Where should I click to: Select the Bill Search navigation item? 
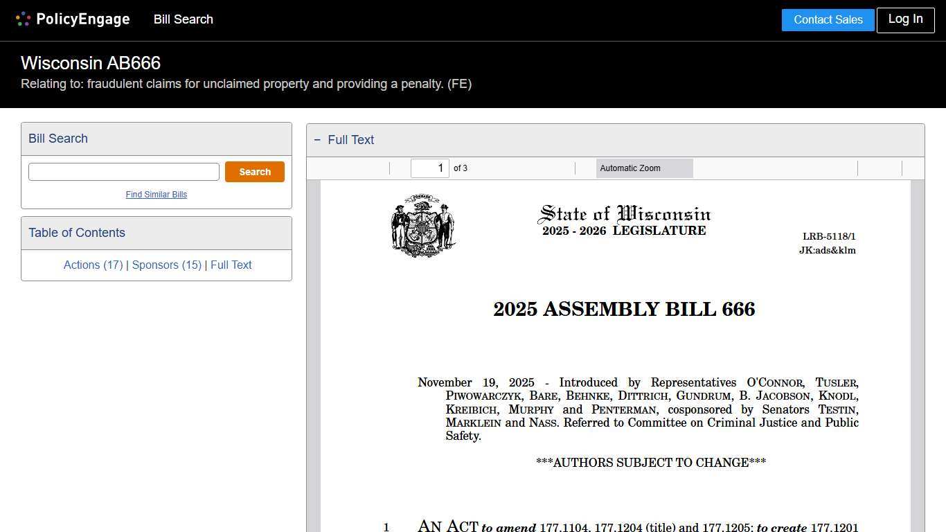(183, 19)
